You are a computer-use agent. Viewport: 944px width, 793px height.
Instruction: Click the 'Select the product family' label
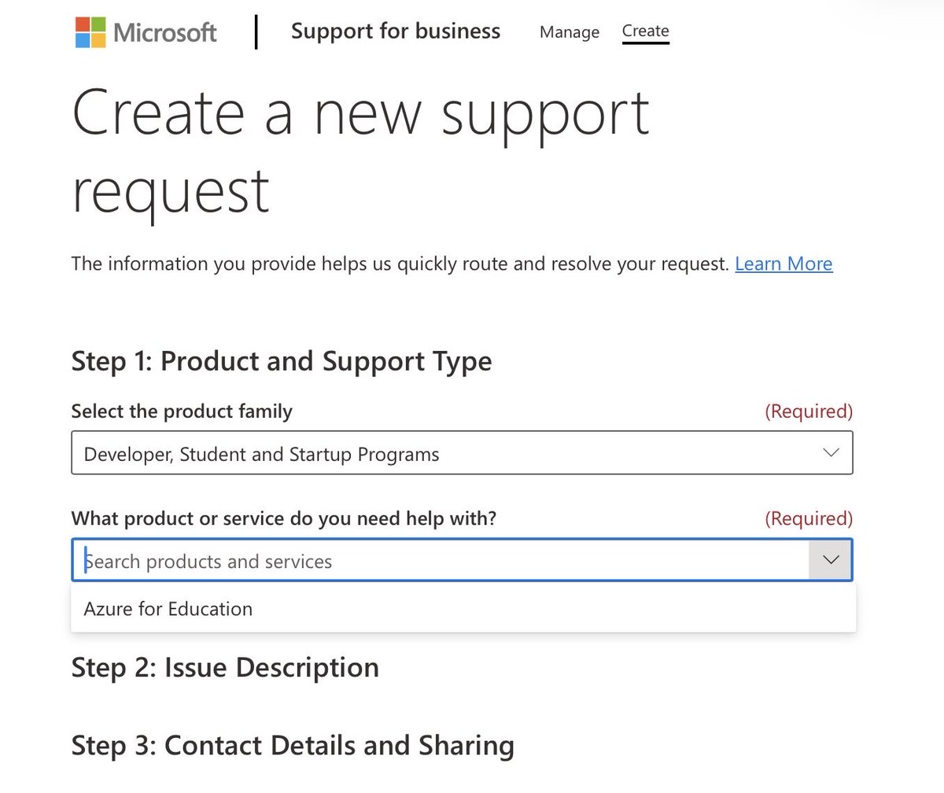click(x=182, y=411)
